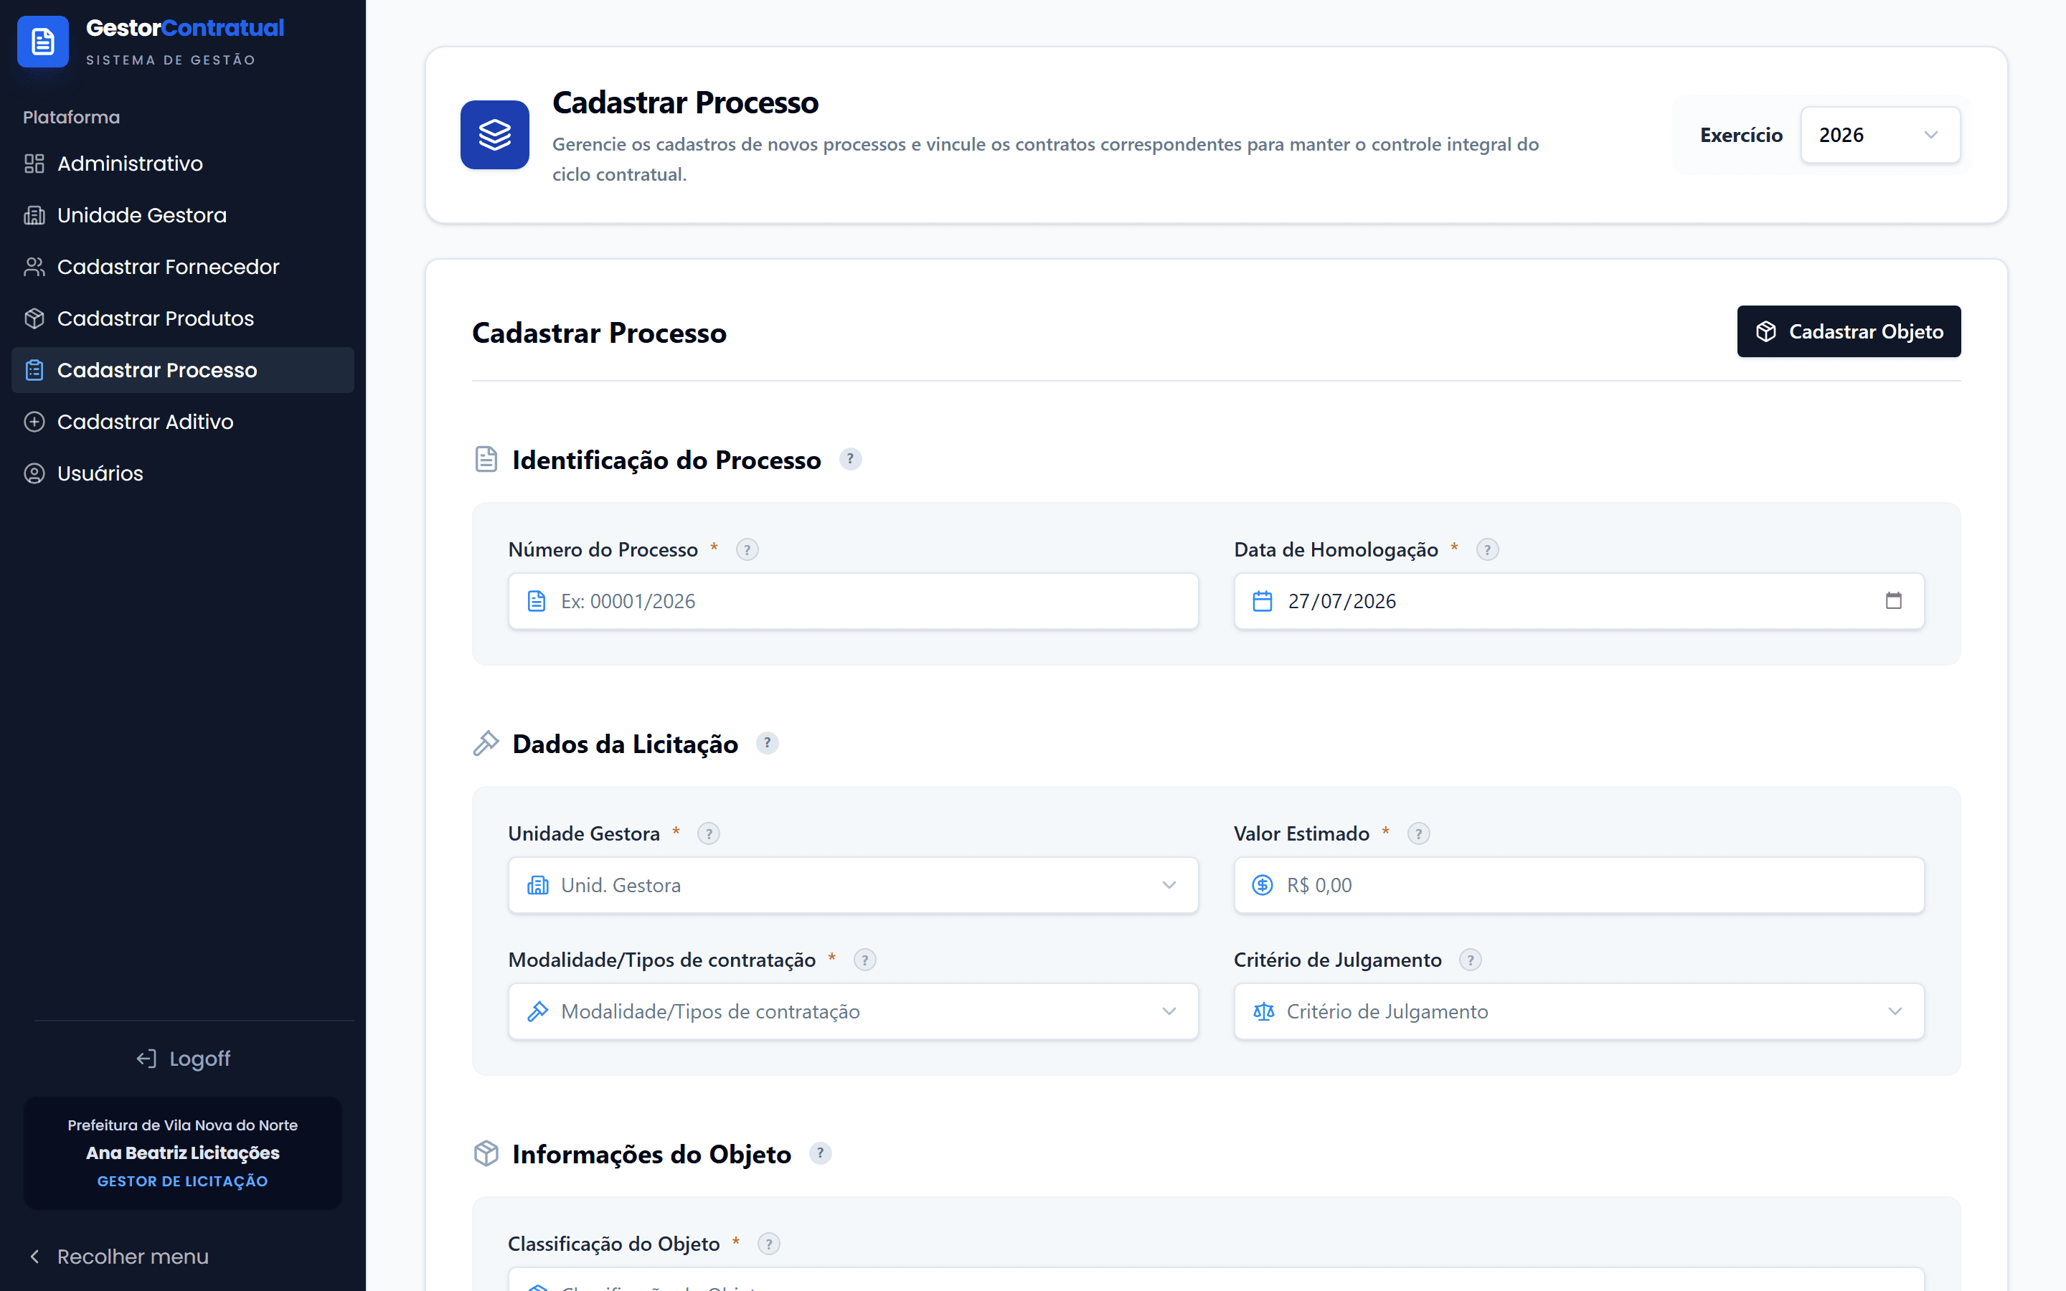Click the help icon next to Número do Processo
Viewport: 2066px width, 1291px height.
(x=747, y=550)
